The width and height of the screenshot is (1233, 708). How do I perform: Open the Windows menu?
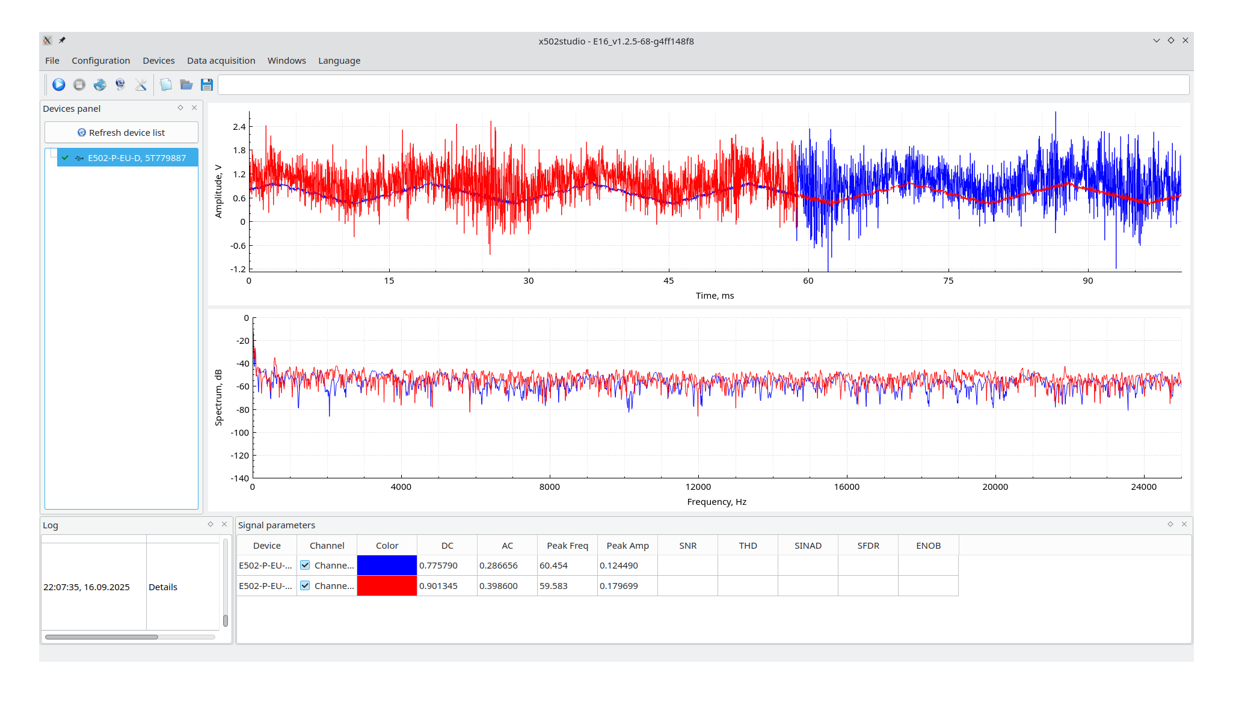[x=286, y=61]
